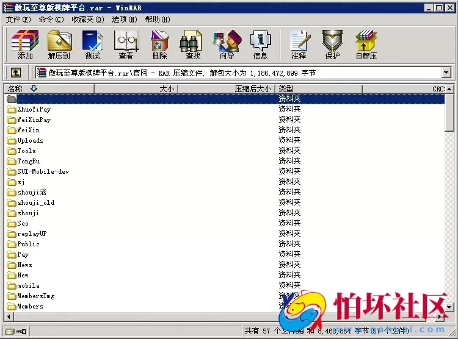Launch the Wizard (向导) tool
Image resolution: width=458 pixels, height=339 pixels.
pyautogui.click(x=227, y=45)
